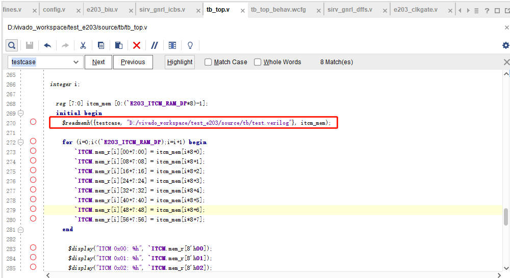This screenshot has width=510, height=278.
Task: Copy selection using the copy icon
Action: click(x=101, y=45)
